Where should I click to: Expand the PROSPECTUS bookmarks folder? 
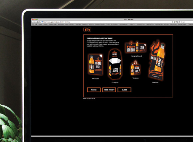click(141, 24)
